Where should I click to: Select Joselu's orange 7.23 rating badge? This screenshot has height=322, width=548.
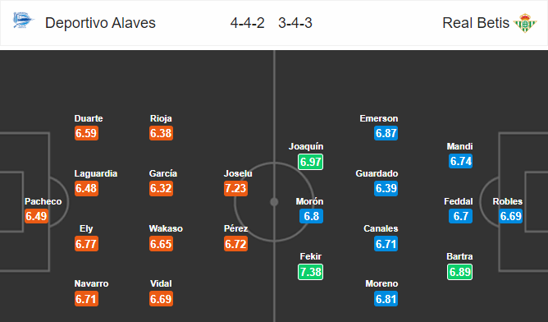tap(235, 188)
